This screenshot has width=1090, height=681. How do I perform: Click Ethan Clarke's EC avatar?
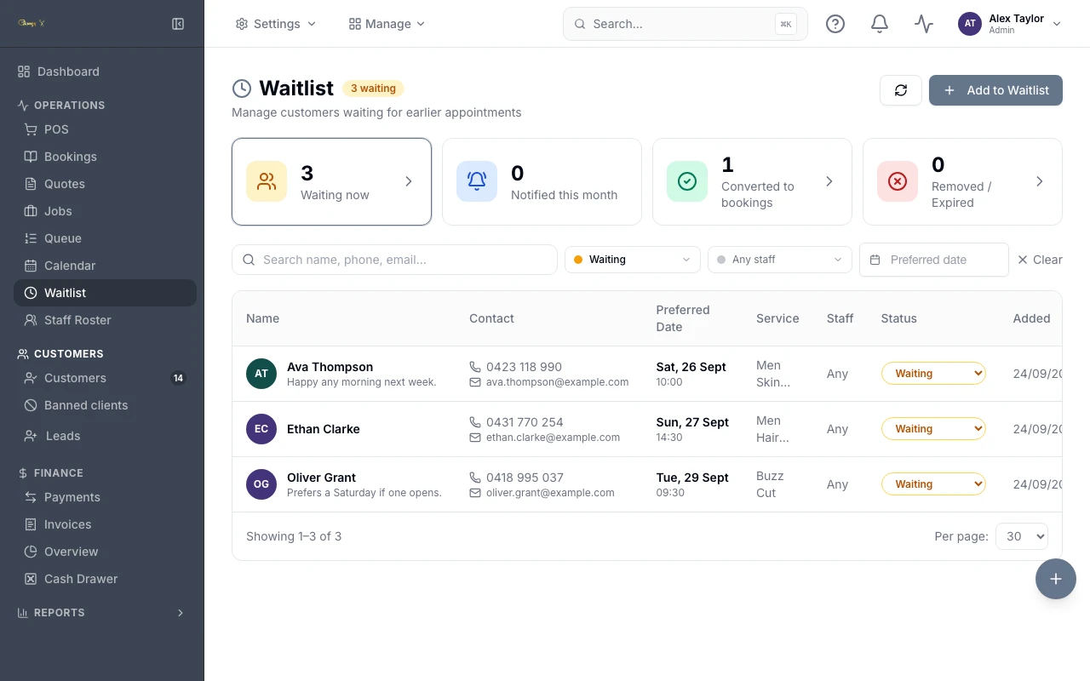click(x=261, y=429)
